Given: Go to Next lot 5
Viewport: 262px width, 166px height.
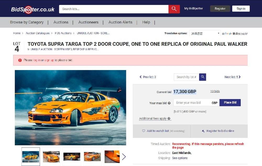Looking at the screenshot, I should 232,77.
